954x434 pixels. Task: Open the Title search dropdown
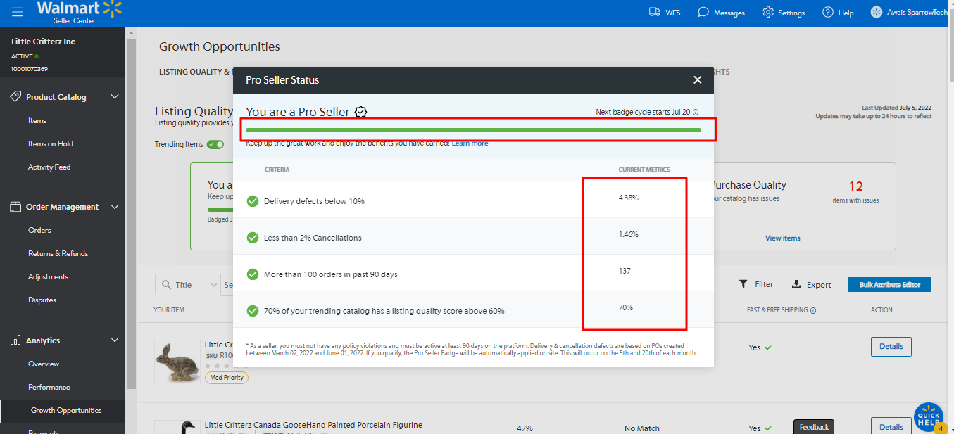point(187,285)
